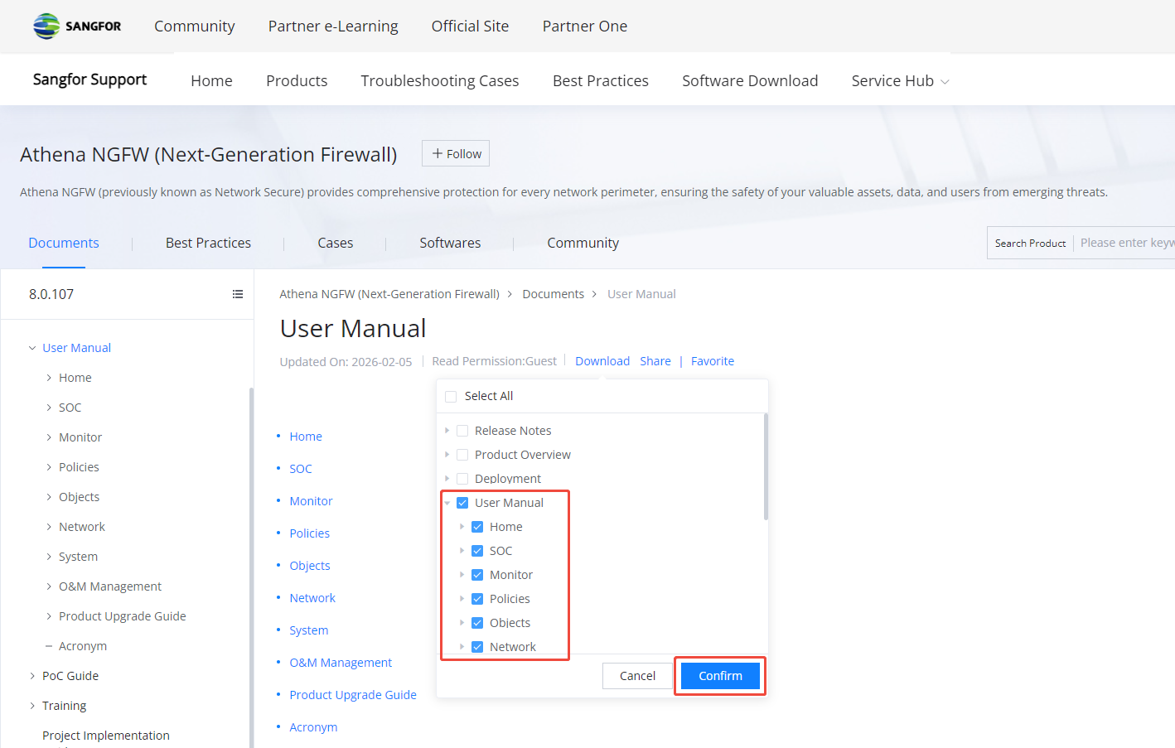Open Community top link
This screenshot has height=748, width=1175.
pos(195,26)
